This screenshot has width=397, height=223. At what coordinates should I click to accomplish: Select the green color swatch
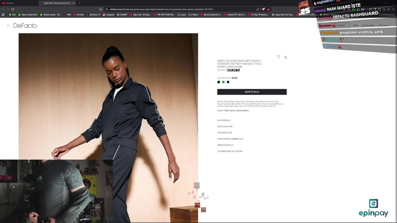coord(223,82)
